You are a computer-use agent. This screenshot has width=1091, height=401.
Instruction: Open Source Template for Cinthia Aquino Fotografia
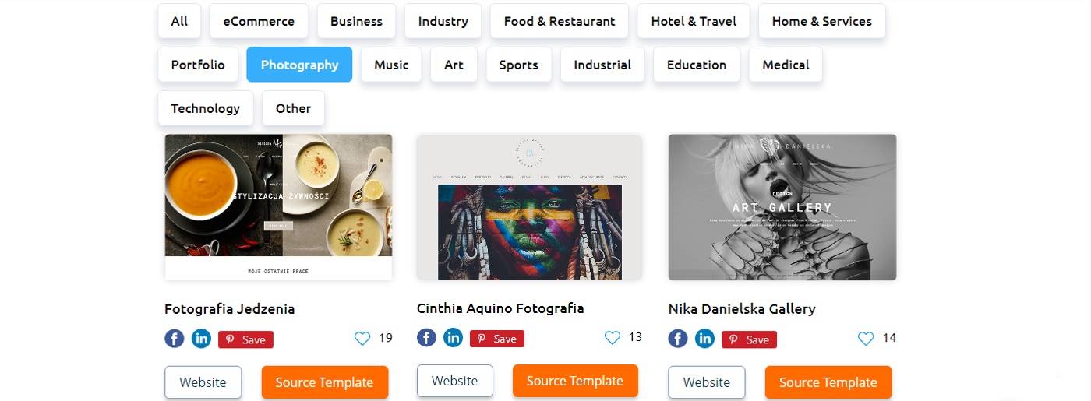[575, 381]
